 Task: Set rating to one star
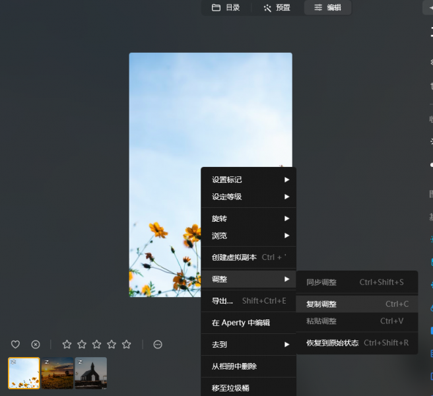click(x=67, y=345)
